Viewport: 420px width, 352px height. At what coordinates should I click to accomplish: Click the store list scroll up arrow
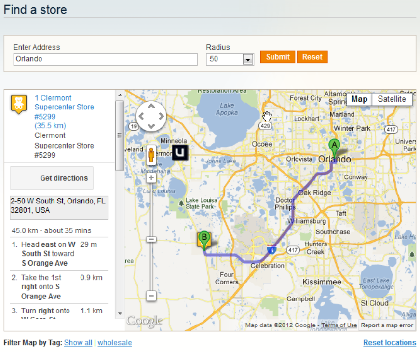click(x=120, y=95)
